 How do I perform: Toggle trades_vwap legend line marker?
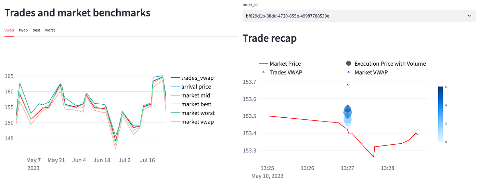(x=175, y=78)
